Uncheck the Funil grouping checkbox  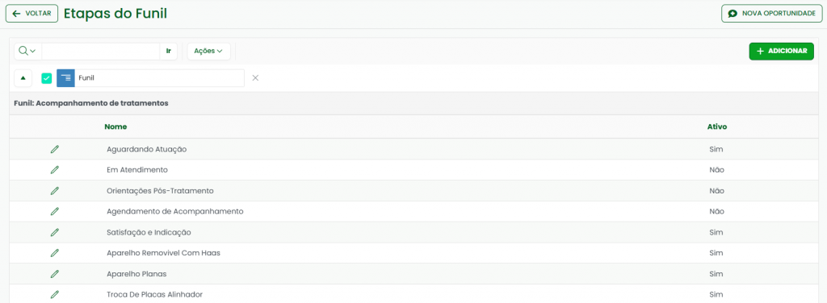coord(46,78)
